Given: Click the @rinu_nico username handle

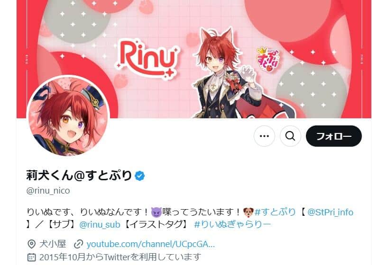Looking at the screenshot, I should click(48, 191).
